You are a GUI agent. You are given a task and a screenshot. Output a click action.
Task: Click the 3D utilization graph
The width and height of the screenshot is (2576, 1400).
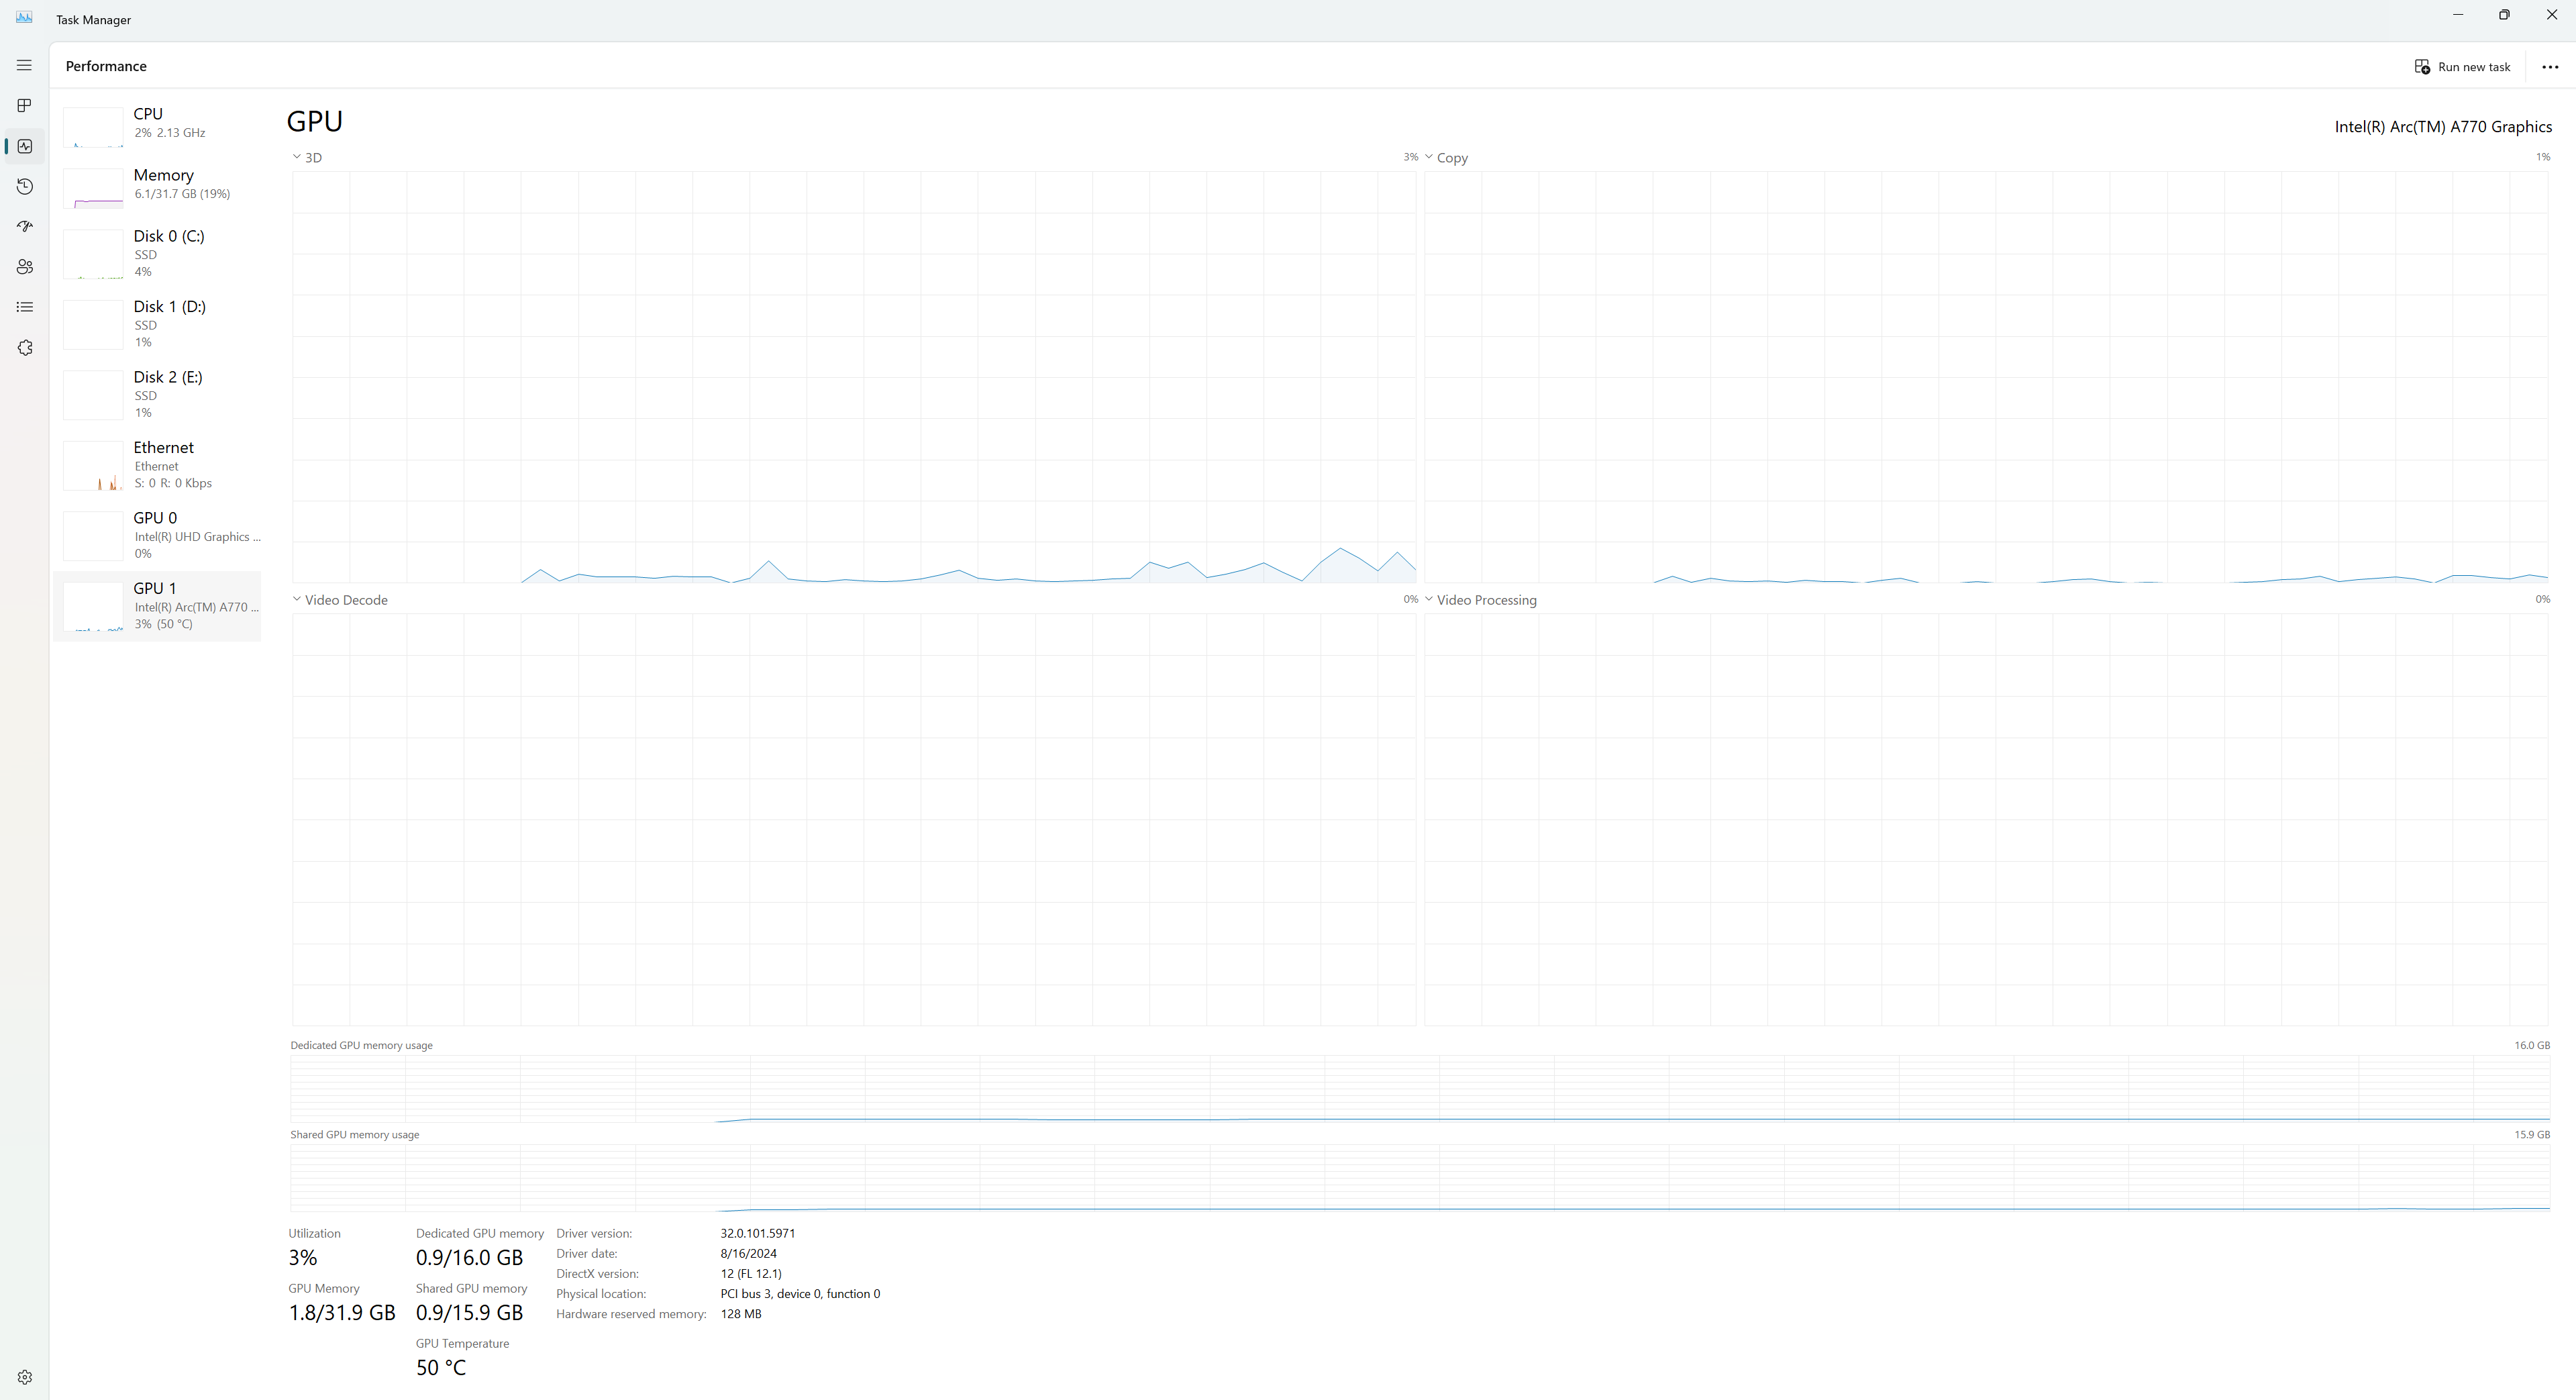(x=854, y=377)
